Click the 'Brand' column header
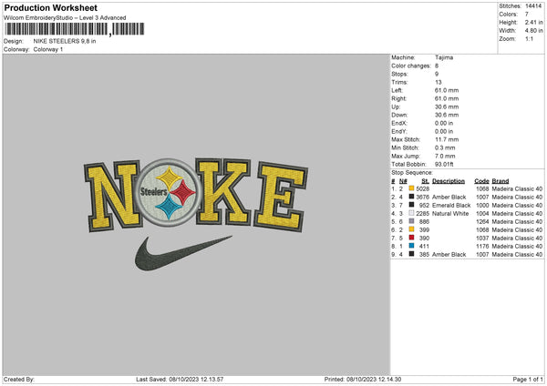This screenshot has width=547, height=386. point(501,181)
